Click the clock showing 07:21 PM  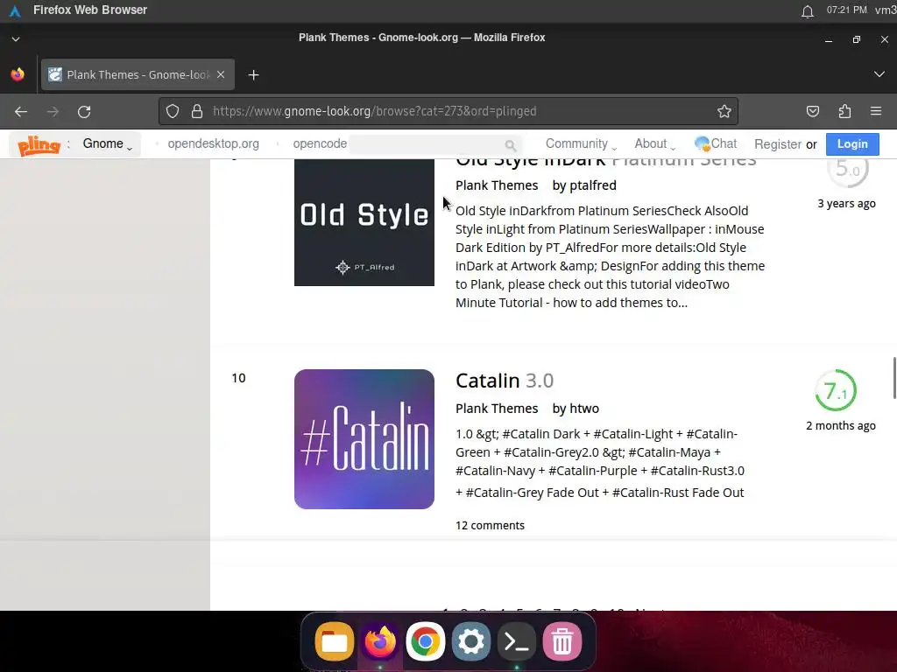pos(847,10)
